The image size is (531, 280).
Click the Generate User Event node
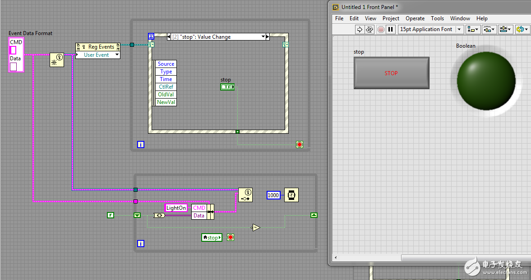coord(245,195)
